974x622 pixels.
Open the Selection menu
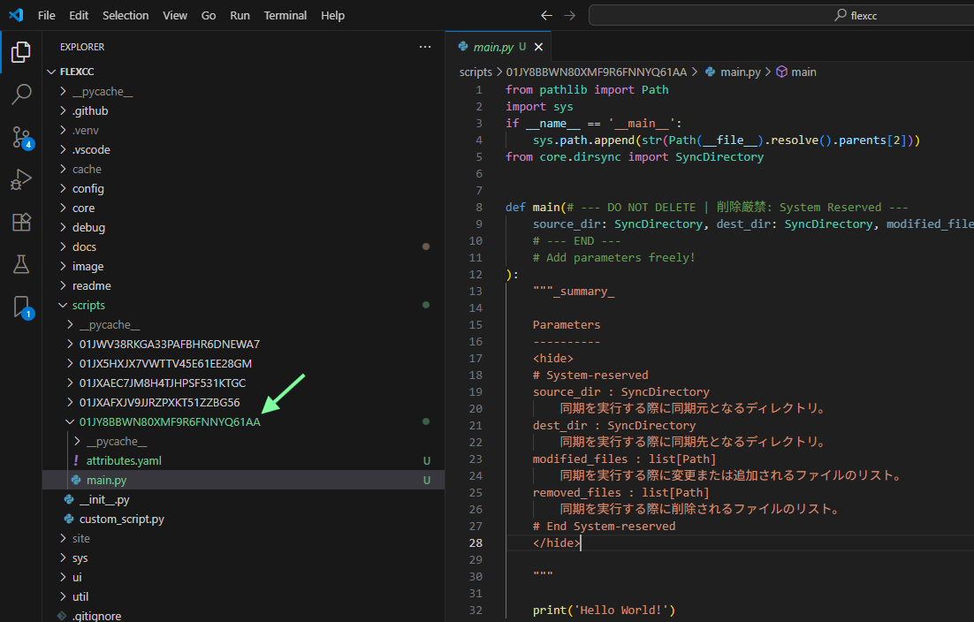126,15
